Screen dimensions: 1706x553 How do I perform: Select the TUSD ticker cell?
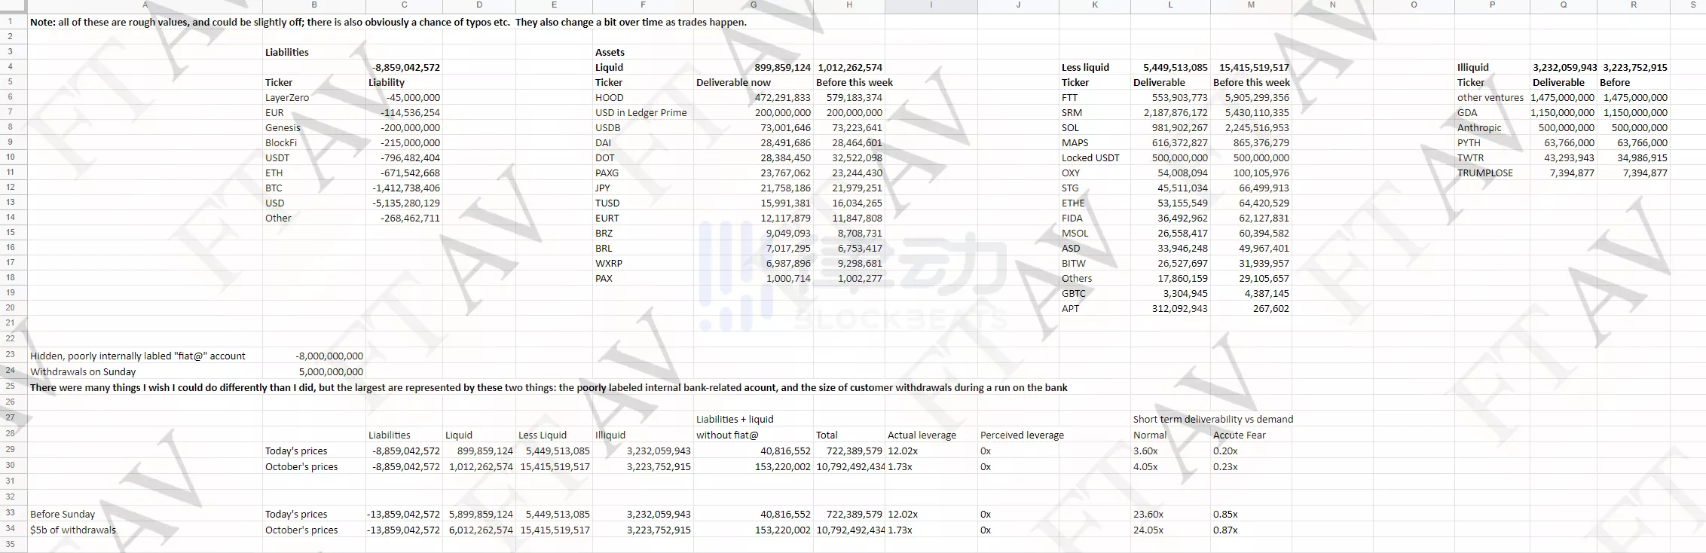(x=607, y=203)
